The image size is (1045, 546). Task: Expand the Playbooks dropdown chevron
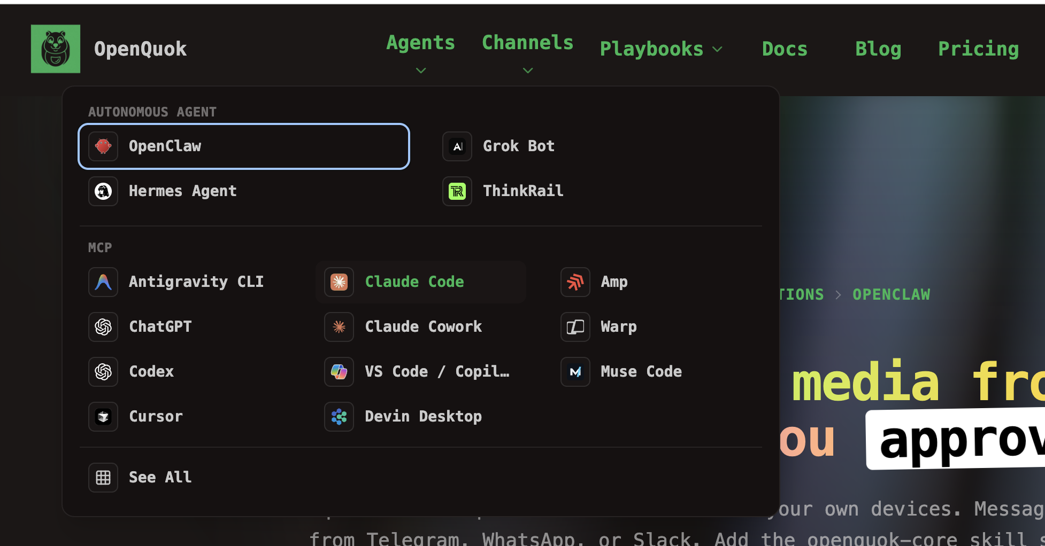718,50
